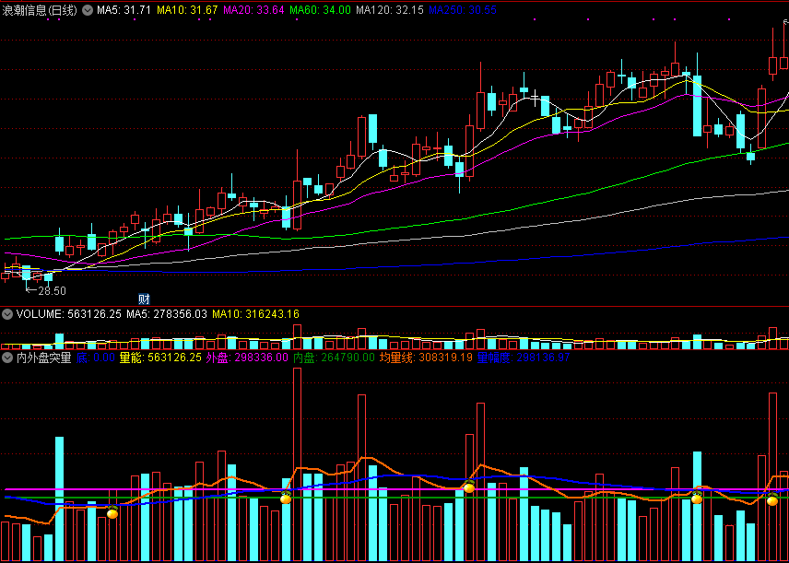This screenshot has height=563, width=789.
Task: Click the 外盘: 298336.00 value
Action: (x=248, y=358)
